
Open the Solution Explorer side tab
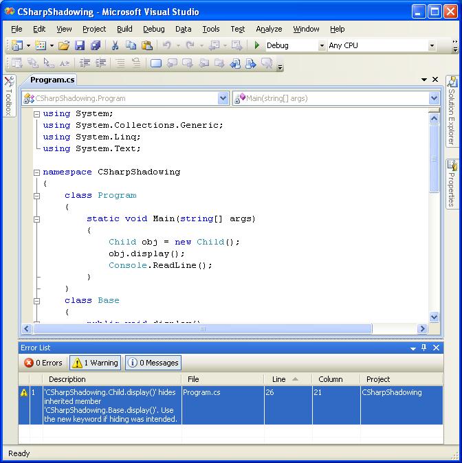point(452,111)
